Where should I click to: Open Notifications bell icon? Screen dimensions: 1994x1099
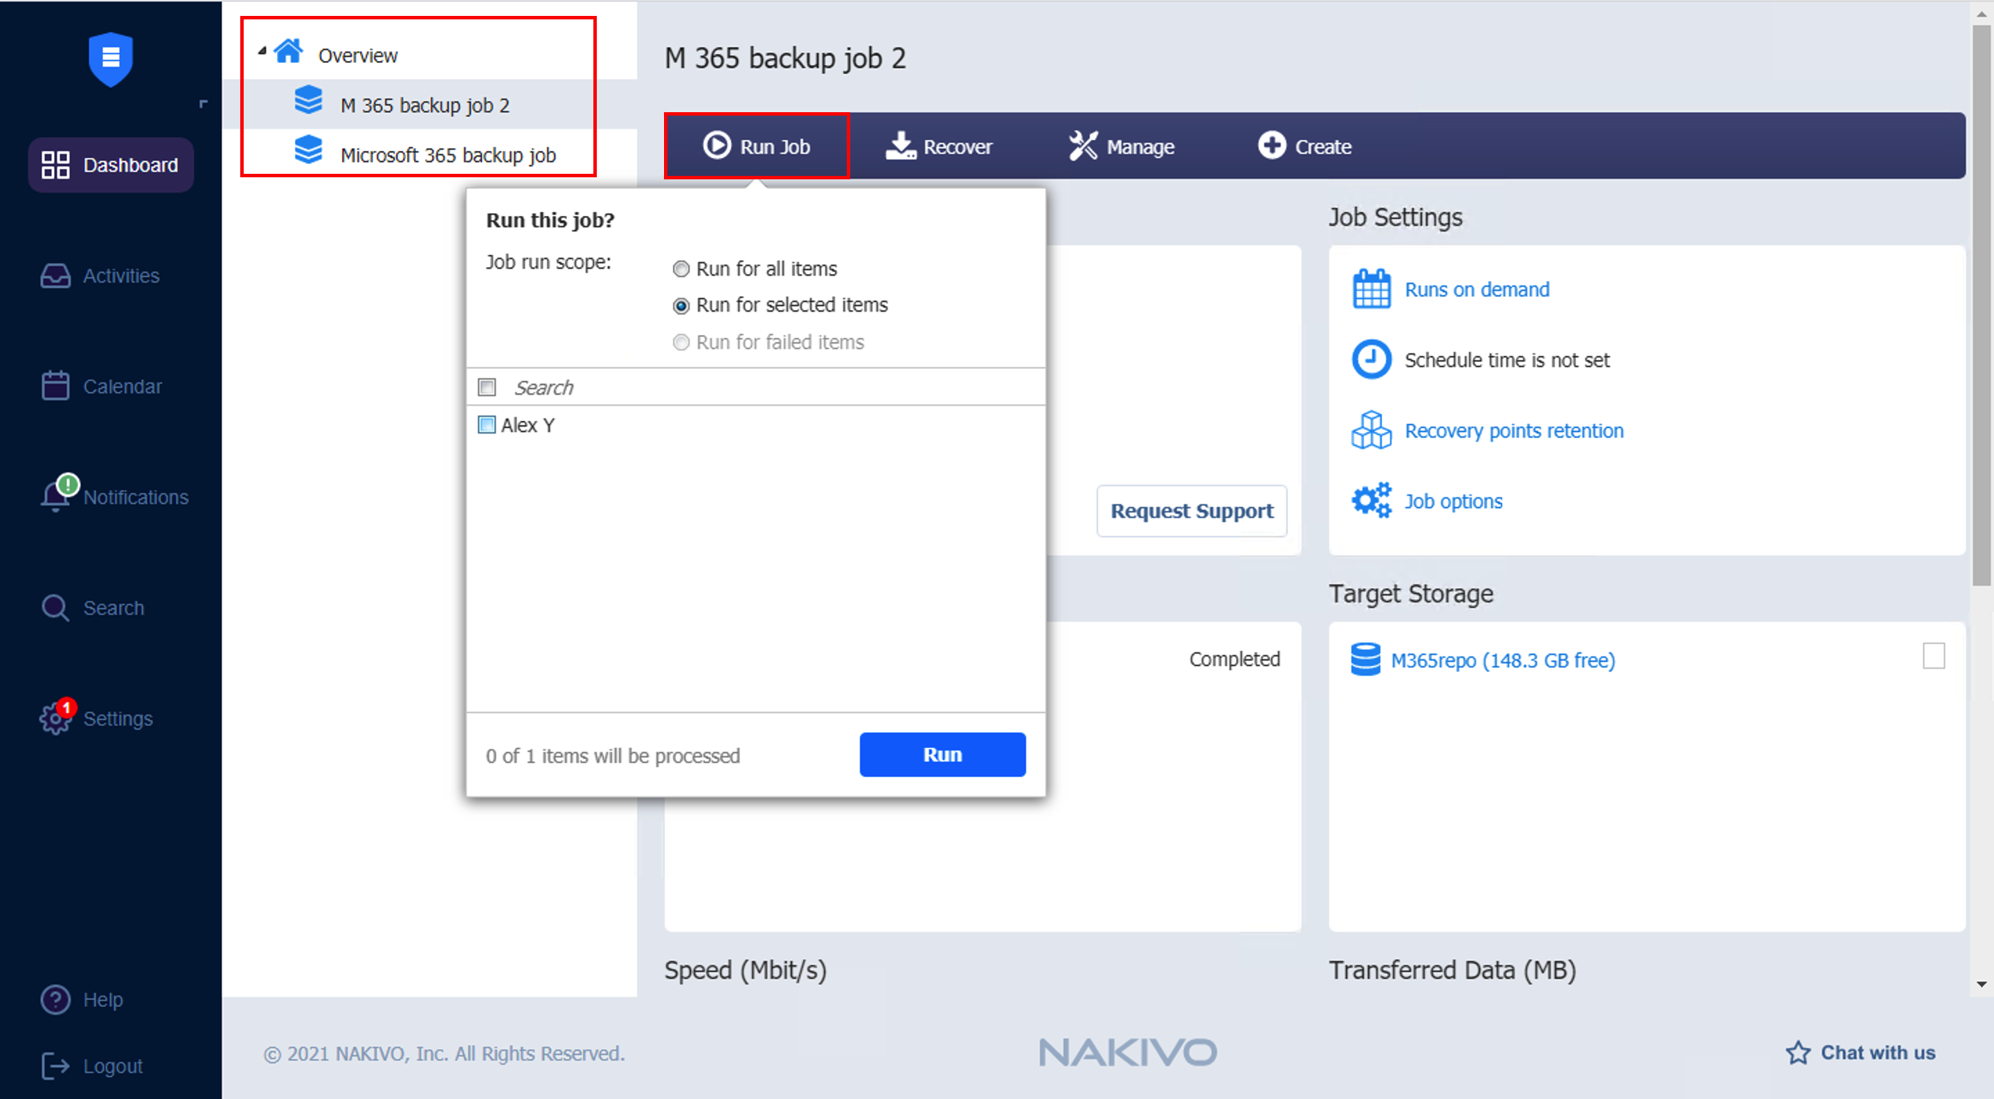point(55,497)
